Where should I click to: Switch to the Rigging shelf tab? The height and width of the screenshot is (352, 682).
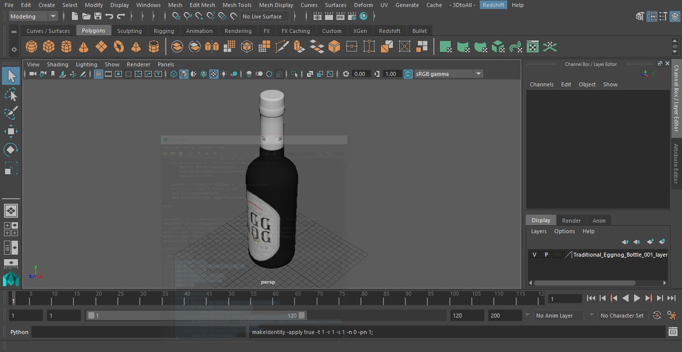(164, 31)
